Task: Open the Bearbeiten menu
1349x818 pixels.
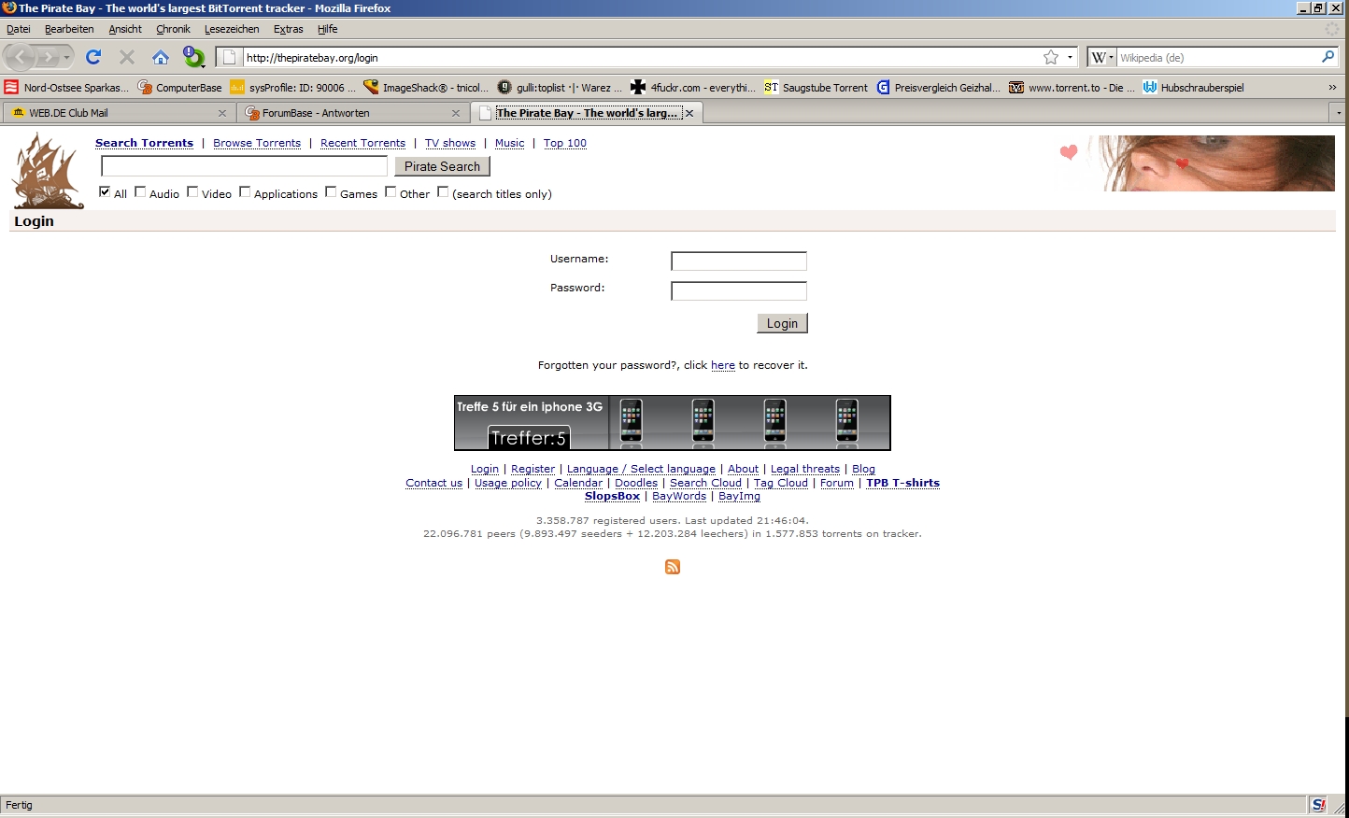Action: tap(69, 29)
